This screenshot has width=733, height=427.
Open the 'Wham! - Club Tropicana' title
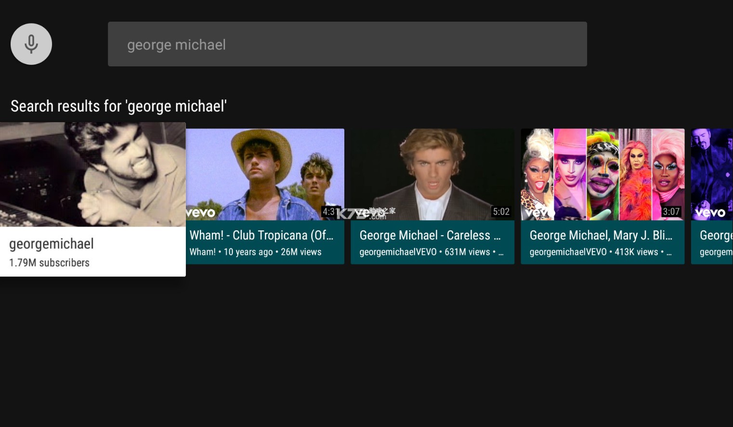(x=262, y=235)
